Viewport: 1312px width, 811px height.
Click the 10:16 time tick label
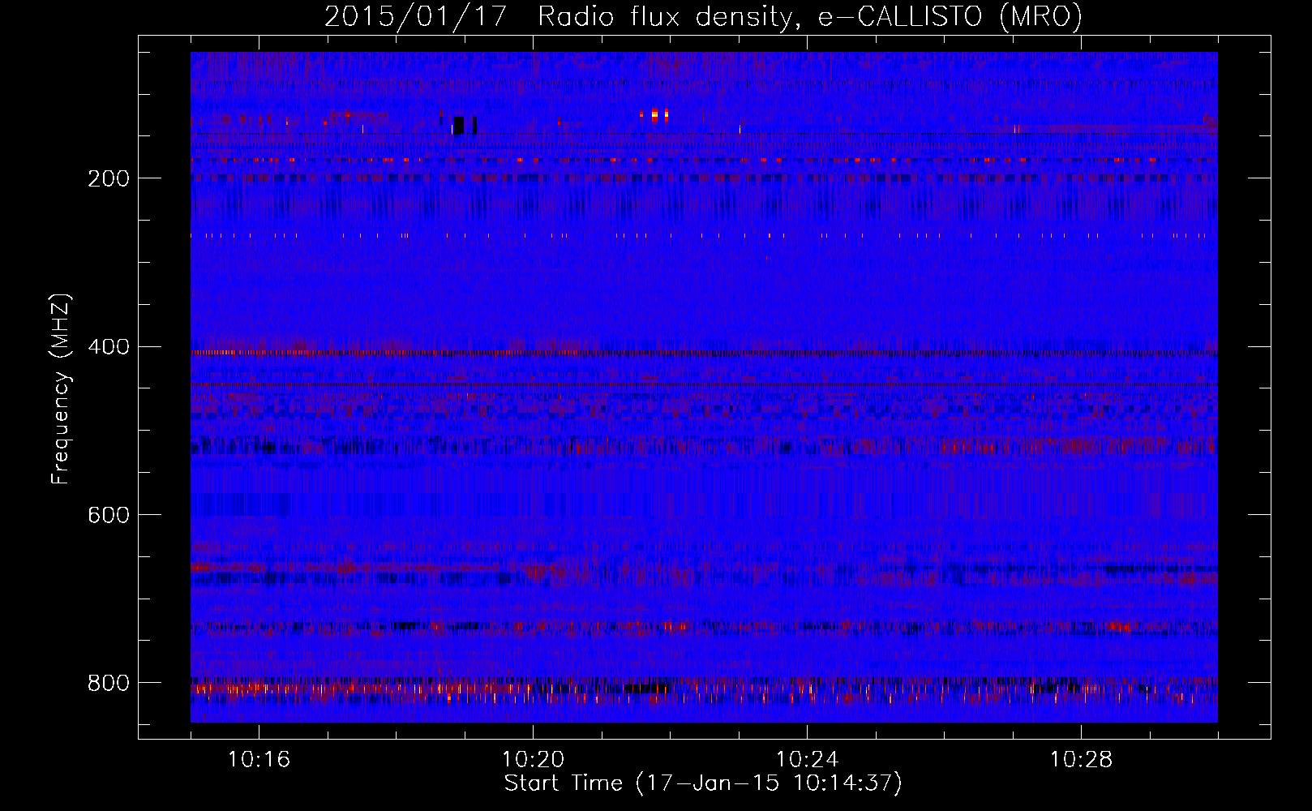259,759
